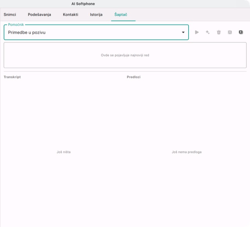Select the Šaptač tab
The height and width of the screenshot is (227, 250).
click(x=121, y=15)
